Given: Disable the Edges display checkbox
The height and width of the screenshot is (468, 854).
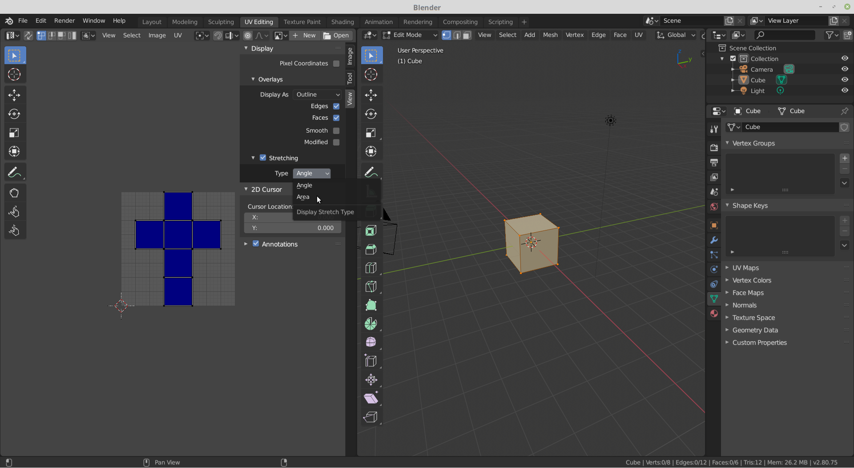Looking at the screenshot, I should [x=336, y=106].
